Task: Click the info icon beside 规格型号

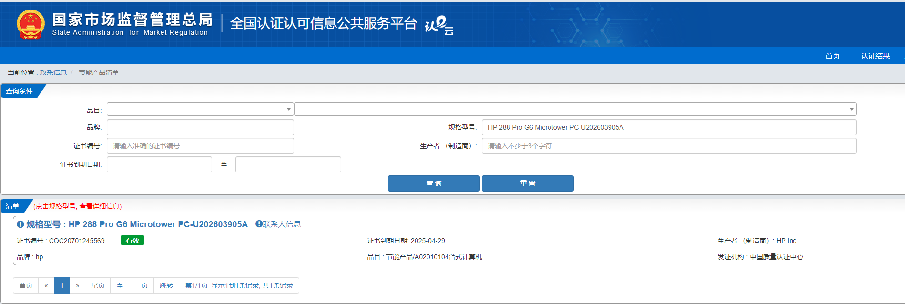Action: (20, 224)
